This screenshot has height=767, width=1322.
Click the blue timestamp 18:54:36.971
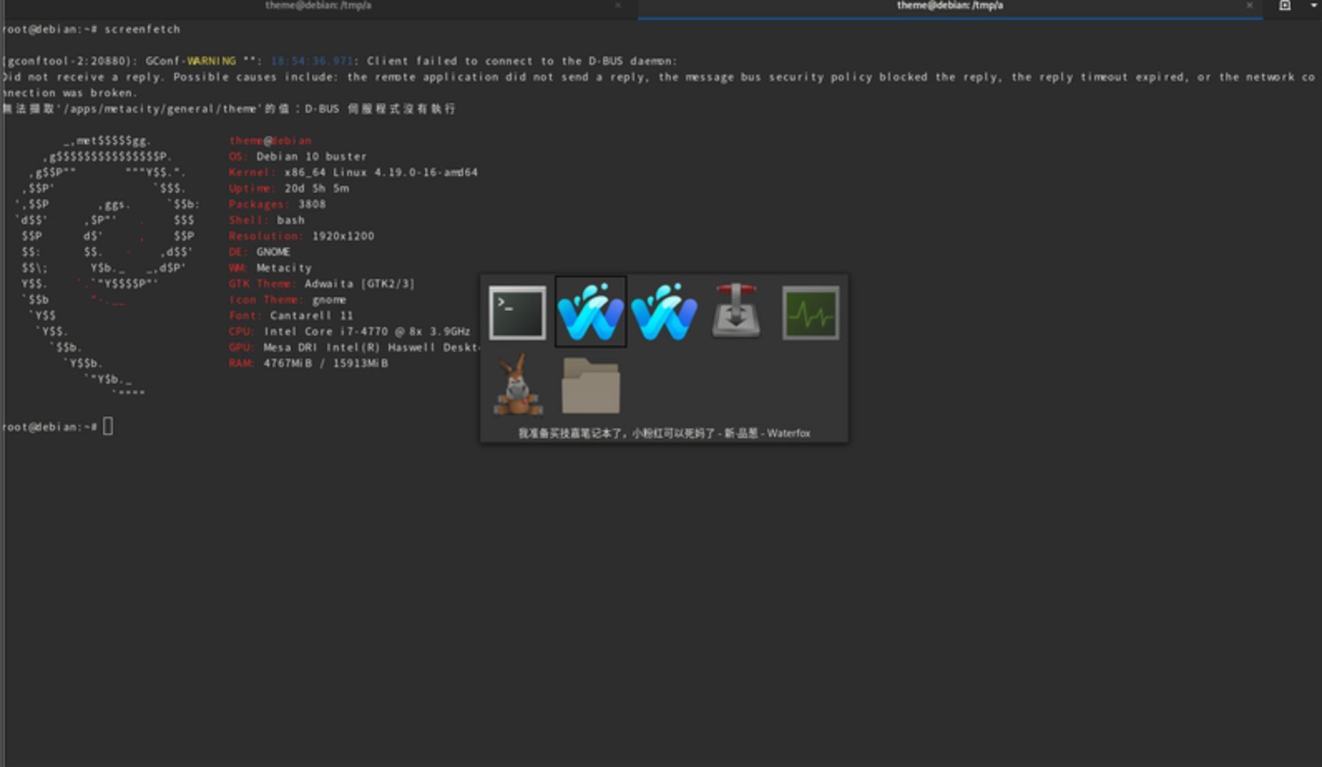point(311,61)
